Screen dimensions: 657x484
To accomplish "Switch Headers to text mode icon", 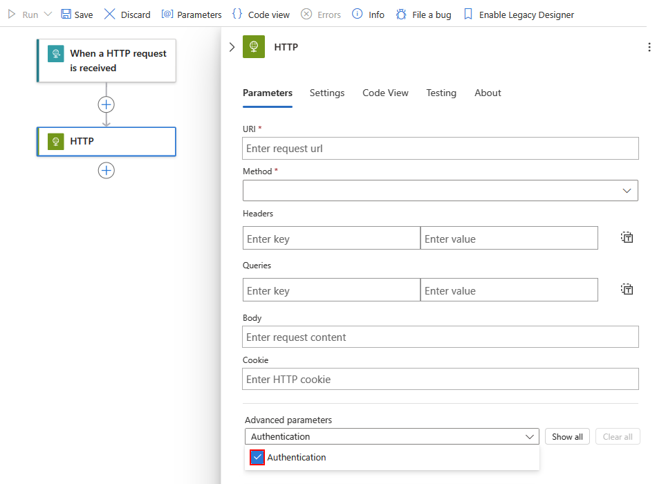I will point(627,238).
